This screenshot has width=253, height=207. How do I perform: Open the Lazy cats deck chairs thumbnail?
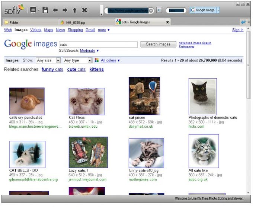tap(88, 152)
